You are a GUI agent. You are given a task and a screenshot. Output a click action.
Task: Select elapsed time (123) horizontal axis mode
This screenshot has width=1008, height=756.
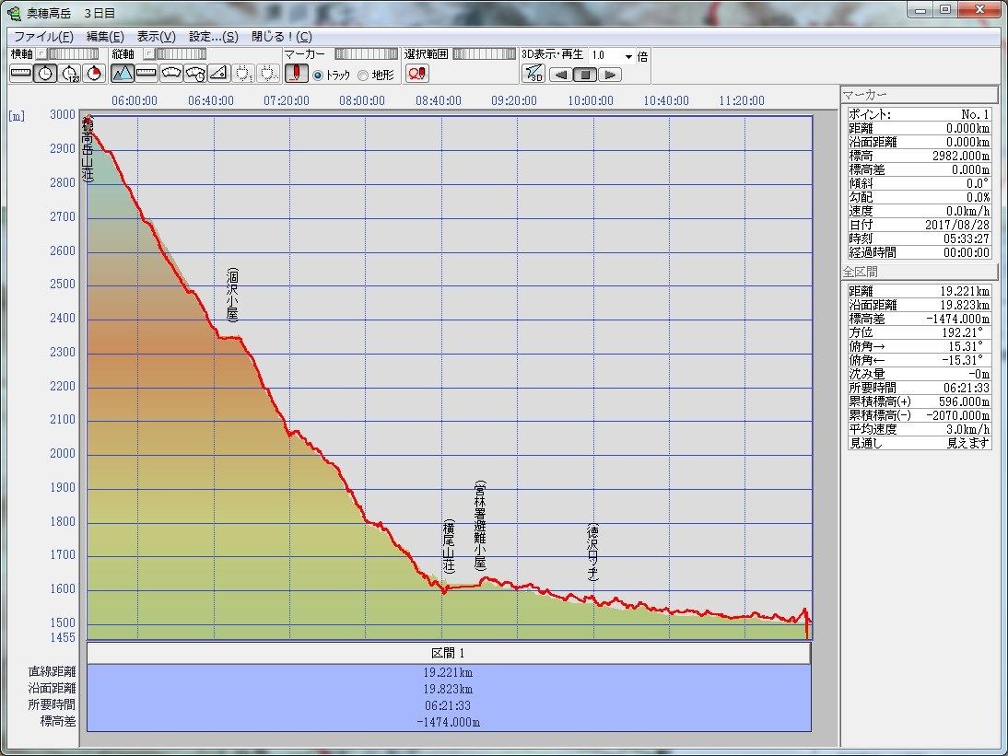(x=69, y=74)
